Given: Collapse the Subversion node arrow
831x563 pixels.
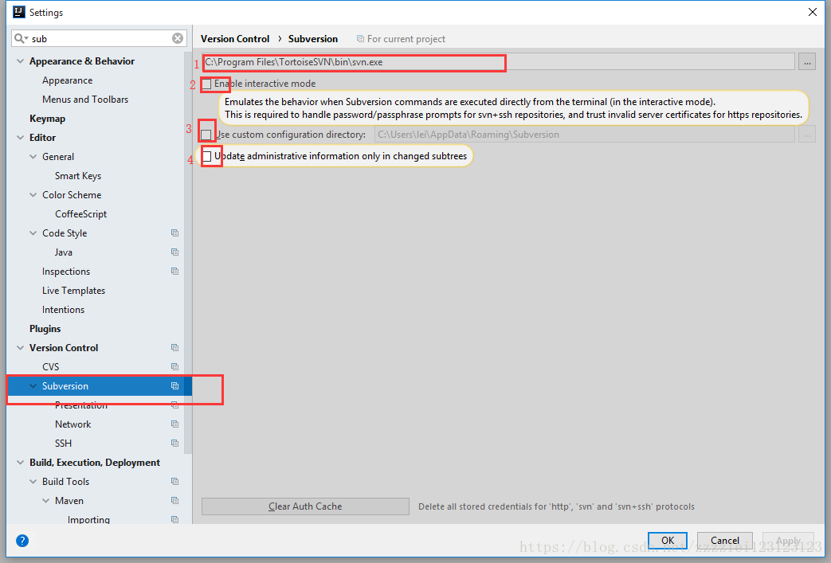Looking at the screenshot, I should (x=33, y=386).
